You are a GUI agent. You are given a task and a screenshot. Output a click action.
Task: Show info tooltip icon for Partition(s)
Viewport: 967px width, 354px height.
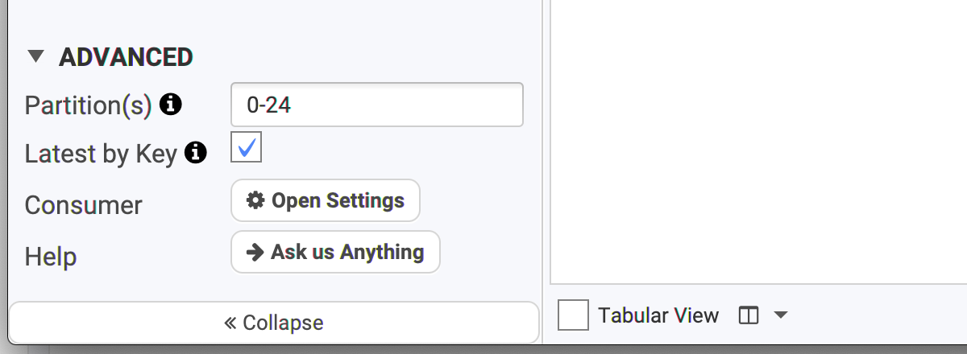point(170,104)
